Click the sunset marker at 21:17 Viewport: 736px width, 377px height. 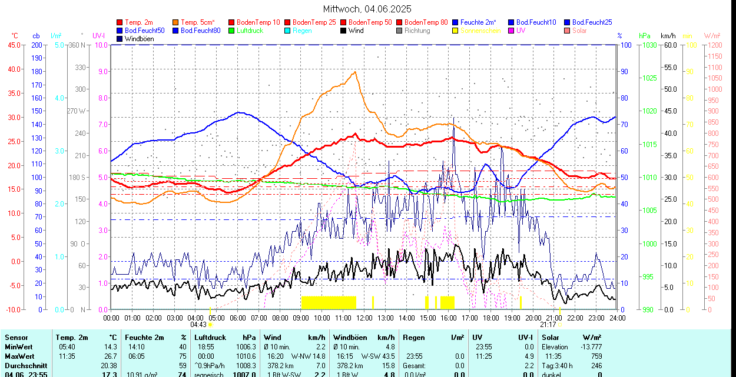[559, 324]
